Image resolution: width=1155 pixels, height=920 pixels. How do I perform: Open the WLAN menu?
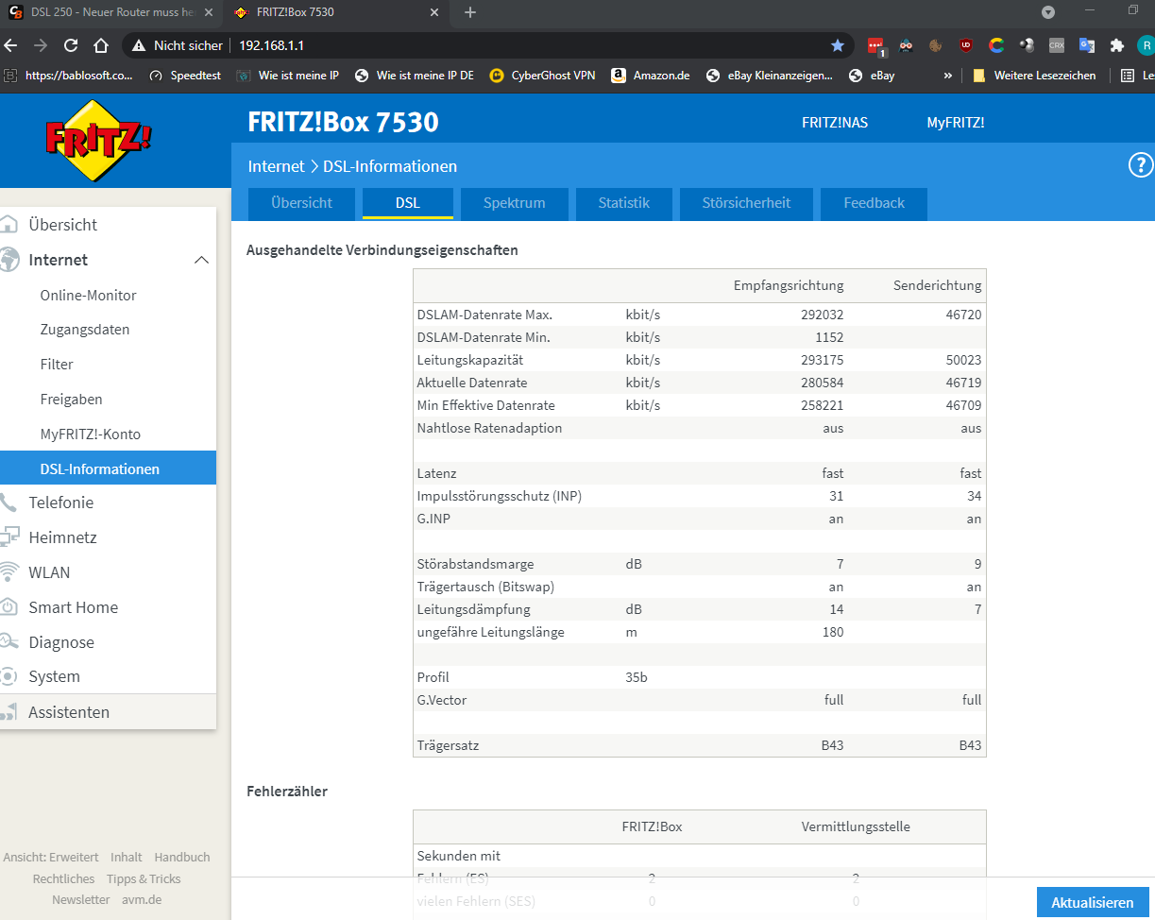[x=49, y=572]
